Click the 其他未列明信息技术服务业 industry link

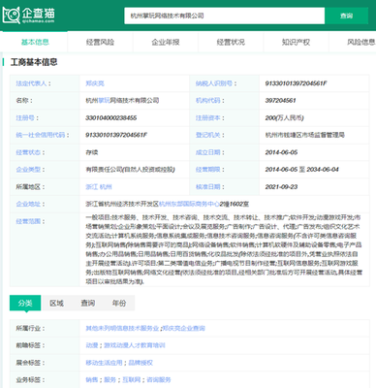coord(122,328)
